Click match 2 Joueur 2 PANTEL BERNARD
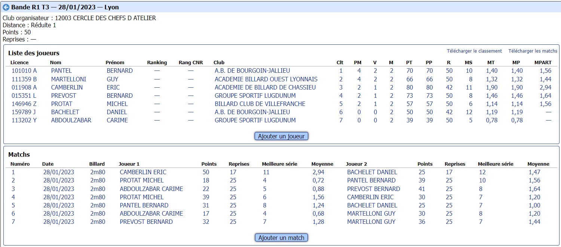Viewport: 561px width, 247px height. click(x=371, y=181)
